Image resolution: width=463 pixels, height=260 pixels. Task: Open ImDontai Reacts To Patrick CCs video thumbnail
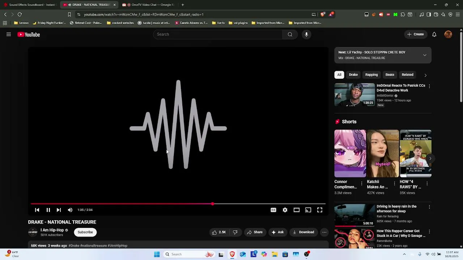(355, 95)
